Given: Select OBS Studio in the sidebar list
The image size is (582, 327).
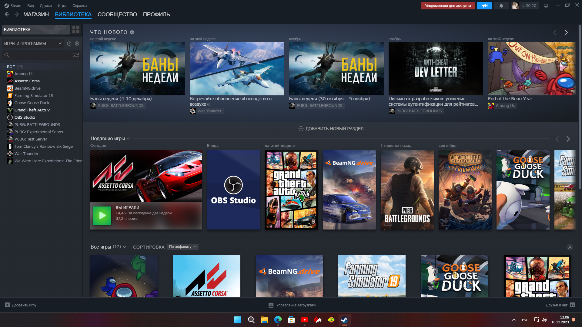Looking at the screenshot, I should 25,117.
